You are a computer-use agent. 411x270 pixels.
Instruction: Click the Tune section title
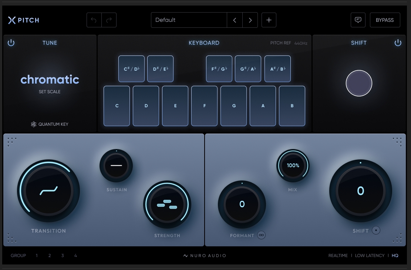click(50, 43)
